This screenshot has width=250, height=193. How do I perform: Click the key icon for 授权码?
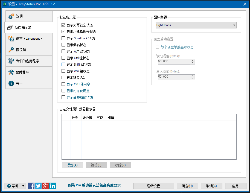click(11, 50)
